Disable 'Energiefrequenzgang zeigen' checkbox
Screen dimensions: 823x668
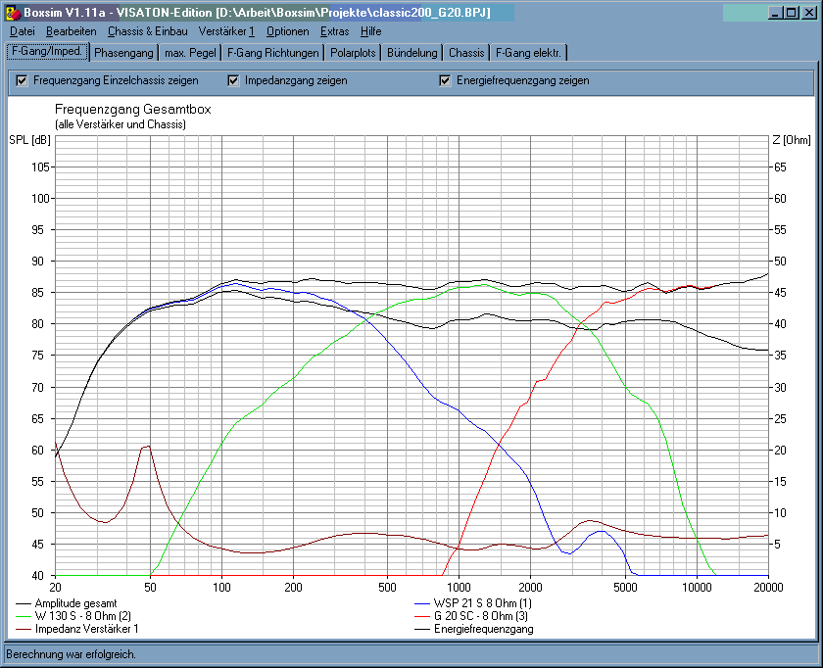click(x=445, y=80)
